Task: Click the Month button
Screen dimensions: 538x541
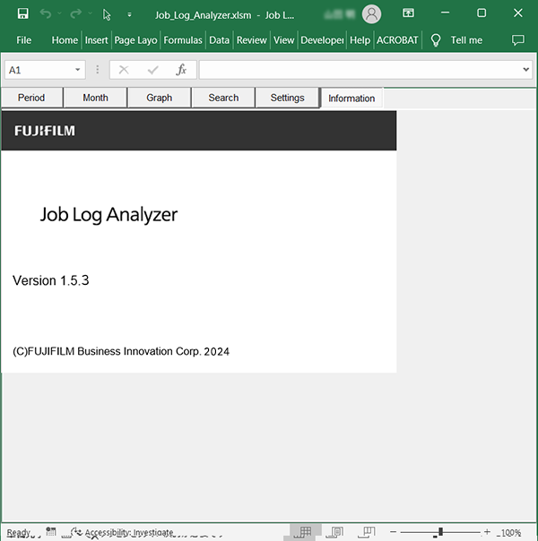Action: coord(95,98)
